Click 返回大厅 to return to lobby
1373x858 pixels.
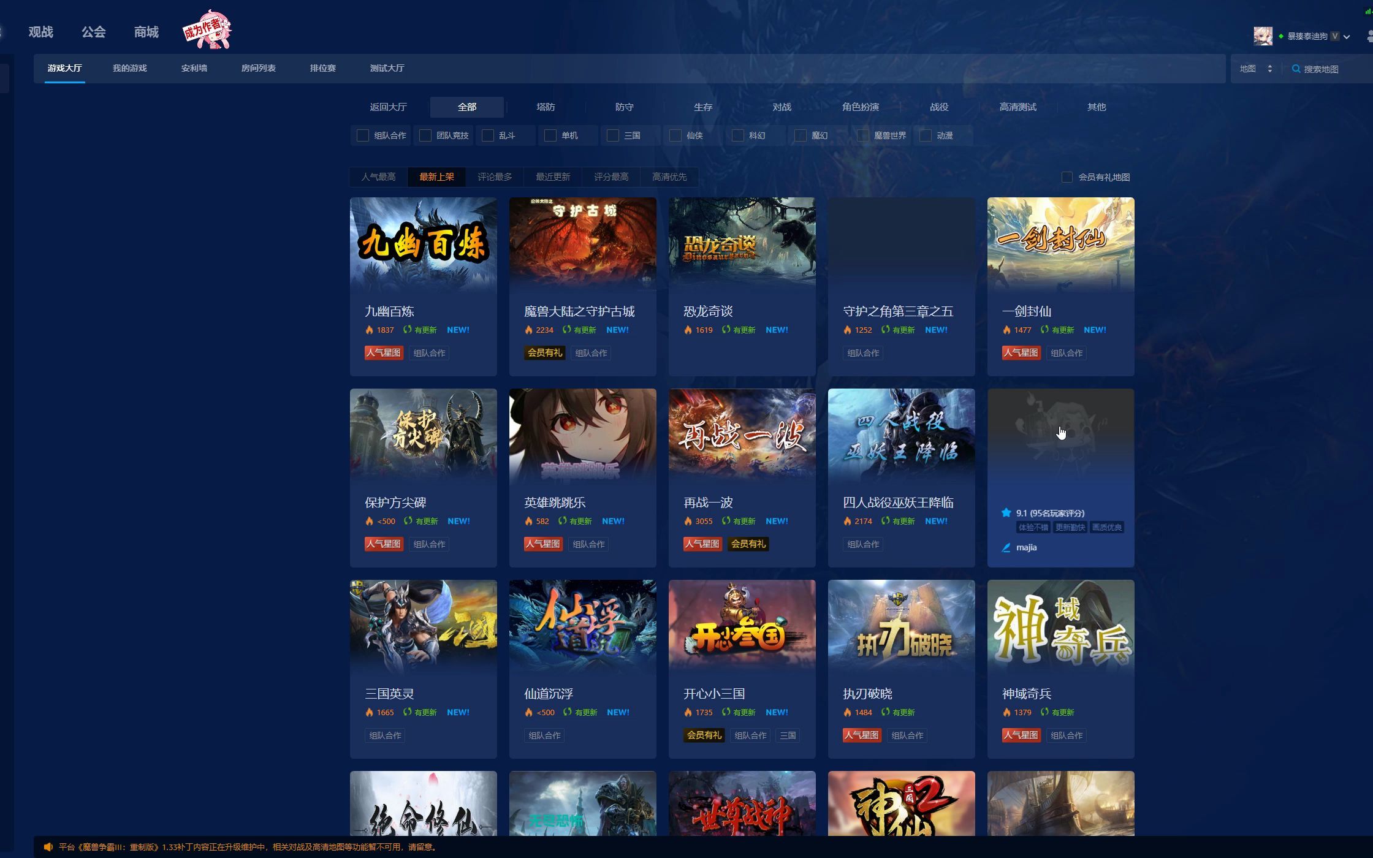pyautogui.click(x=388, y=107)
